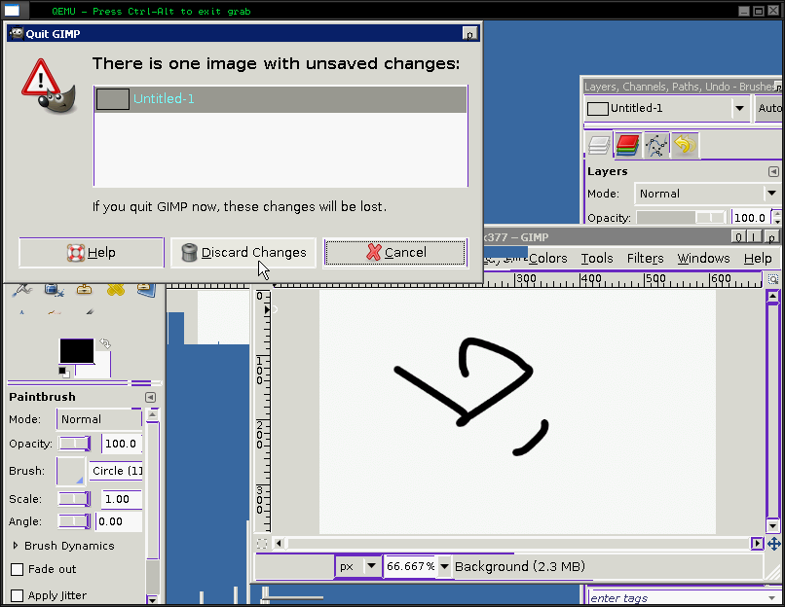Click the navigate image cross-arrows icon
785x607 pixels.
(x=774, y=544)
